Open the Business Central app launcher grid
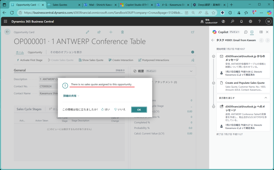Image resolution: width=274 pixels, height=170 pixels. coord(5,21)
